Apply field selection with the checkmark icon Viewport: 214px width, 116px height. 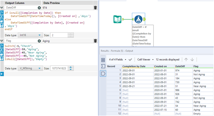click(130, 60)
